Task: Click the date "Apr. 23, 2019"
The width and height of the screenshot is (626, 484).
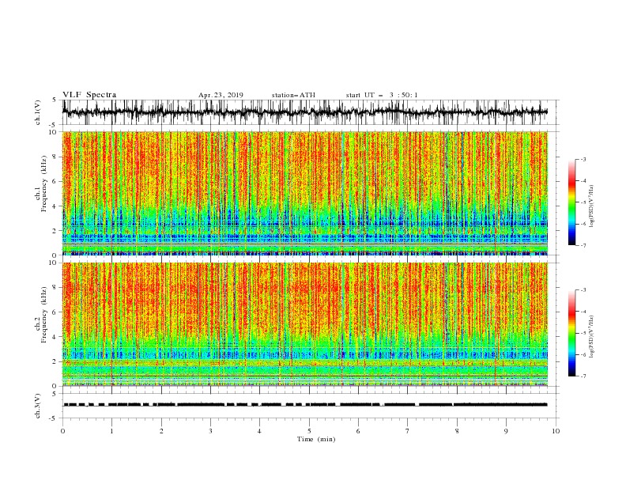Action: coord(221,95)
